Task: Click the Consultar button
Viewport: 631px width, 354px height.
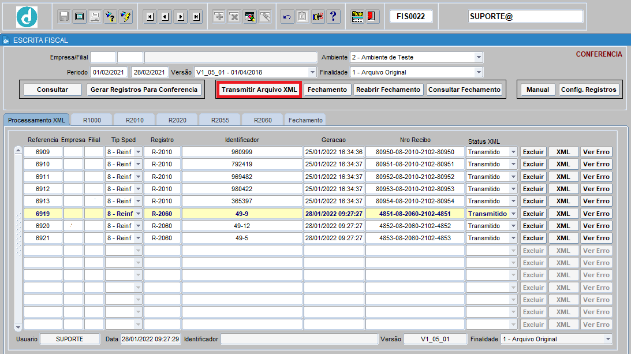Action: tap(53, 90)
